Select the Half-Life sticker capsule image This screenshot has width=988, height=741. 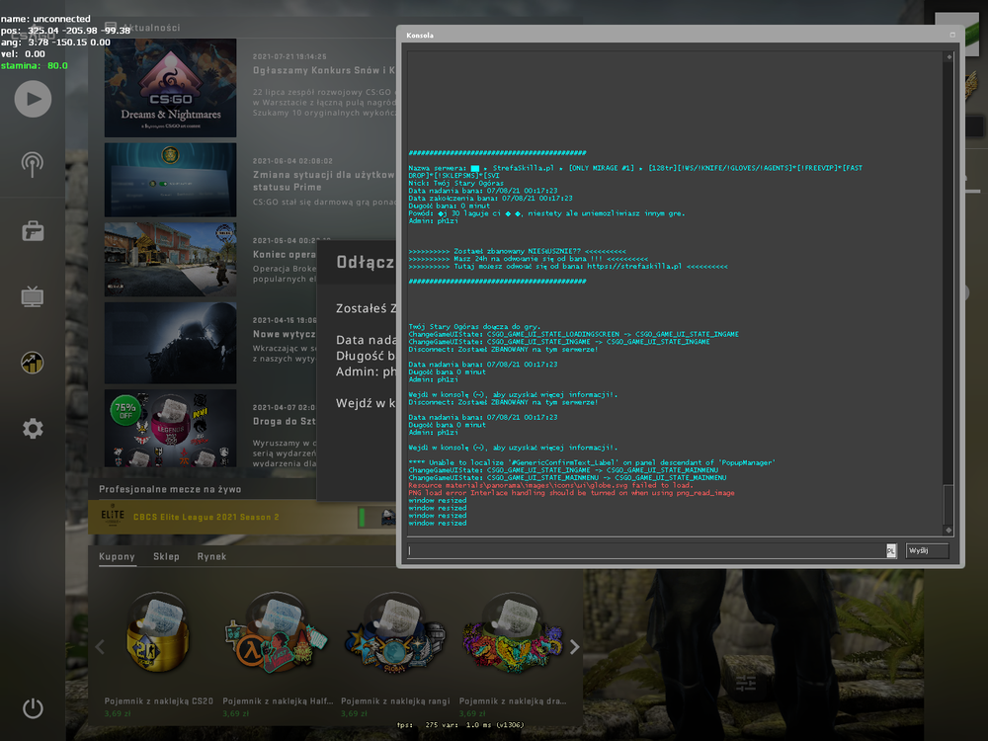(x=277, y=632)
